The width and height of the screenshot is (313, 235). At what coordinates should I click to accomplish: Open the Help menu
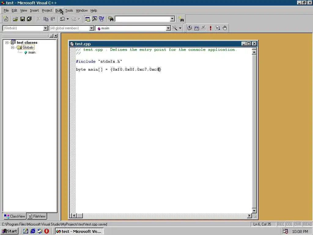pyautogui.click(x=94, y=11)
